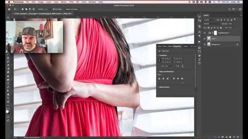The image size is (248, 139).
Task: Switch to the Paths tab
Action: (x=165, y=46)
